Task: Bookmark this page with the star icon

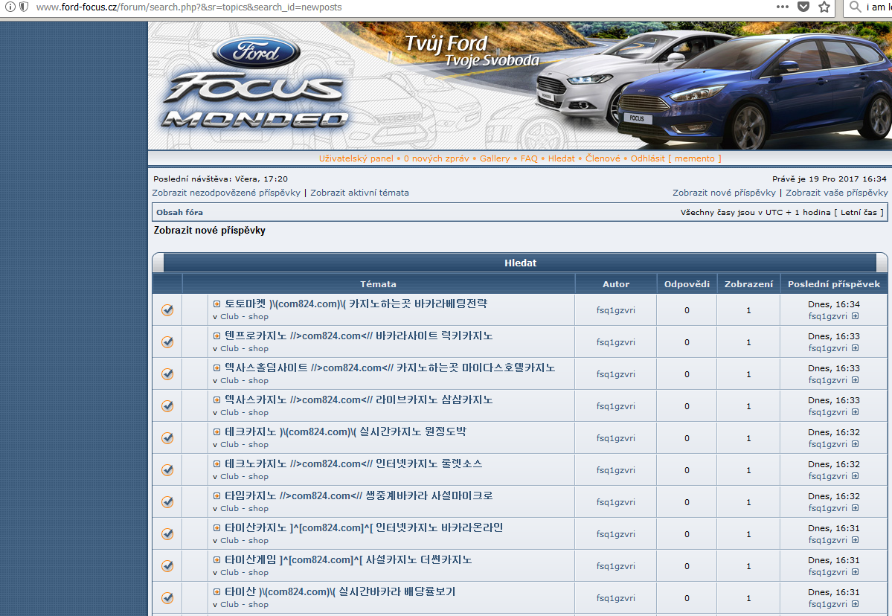Action: coord(824,7)
